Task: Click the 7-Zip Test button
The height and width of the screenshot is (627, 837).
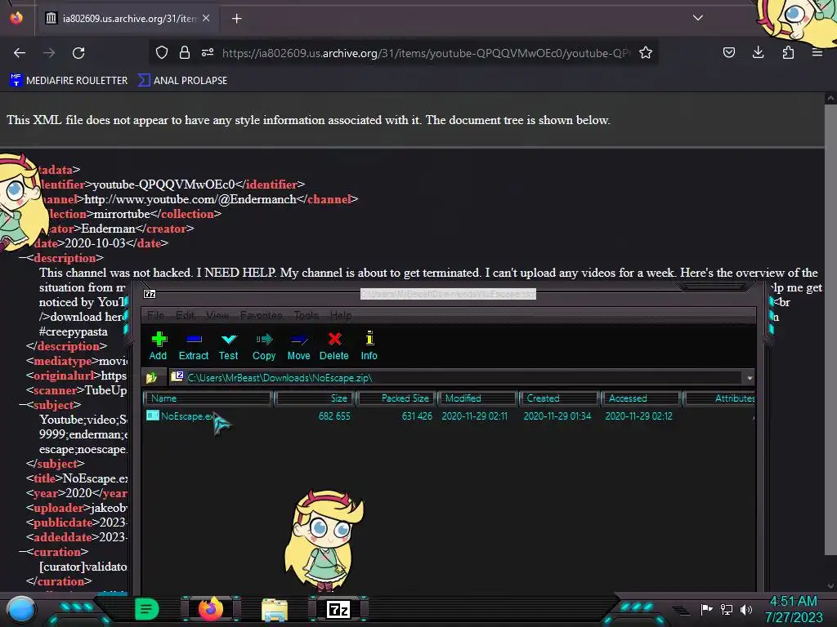Action: click(229, 346)
